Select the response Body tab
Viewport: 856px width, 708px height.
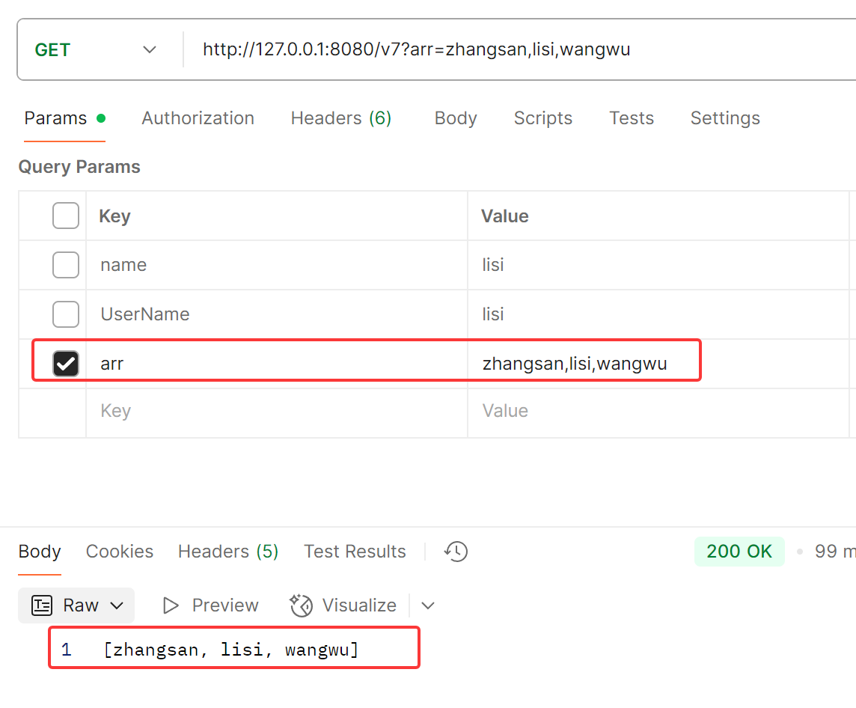coord(40,552)
